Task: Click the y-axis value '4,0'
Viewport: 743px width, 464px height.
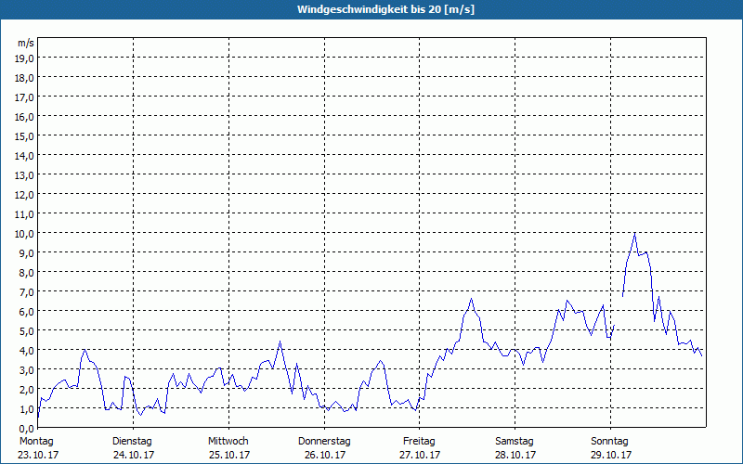Action: [x=28, y=351]
